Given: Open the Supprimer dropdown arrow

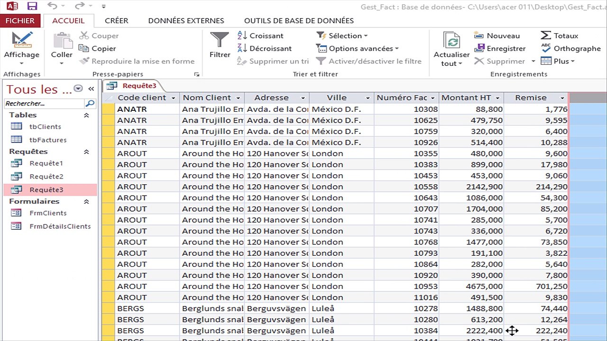Looking at the screenshot, I should (533, 61).
